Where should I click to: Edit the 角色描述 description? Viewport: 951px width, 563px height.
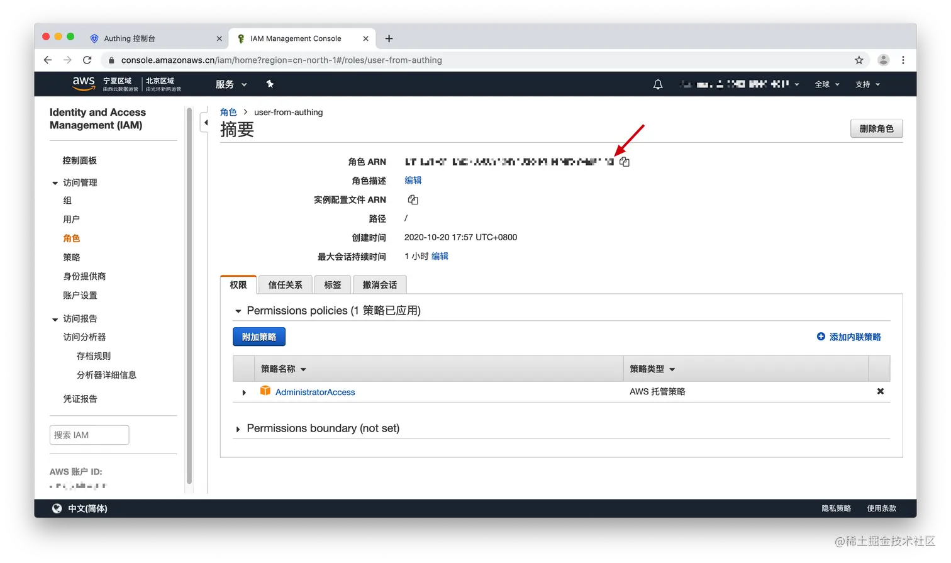[x=413, y=180]
